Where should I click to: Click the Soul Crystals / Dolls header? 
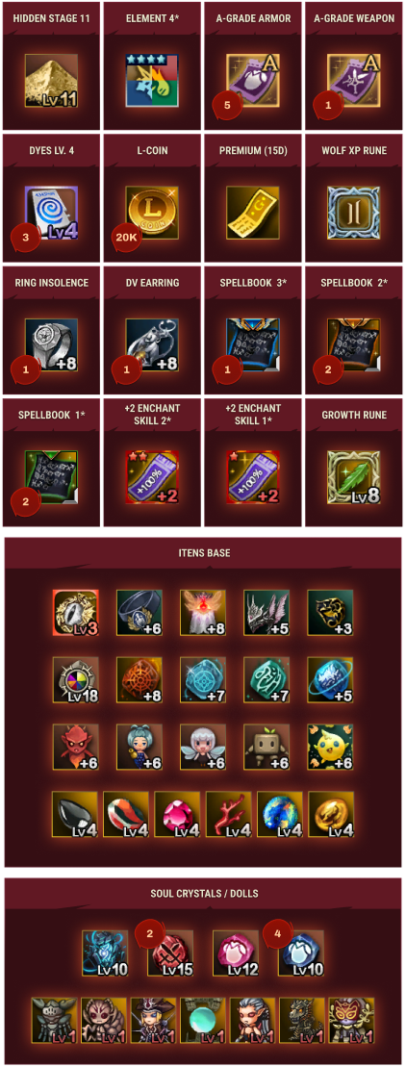point(203,892)
